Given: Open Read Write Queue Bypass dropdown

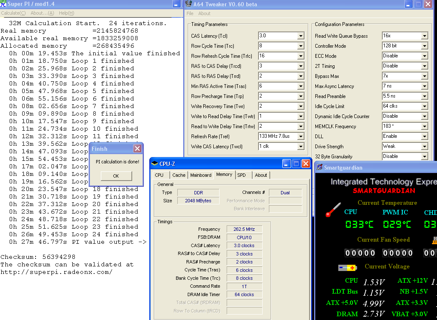Looking at the screenshot, I should point(424,36).
